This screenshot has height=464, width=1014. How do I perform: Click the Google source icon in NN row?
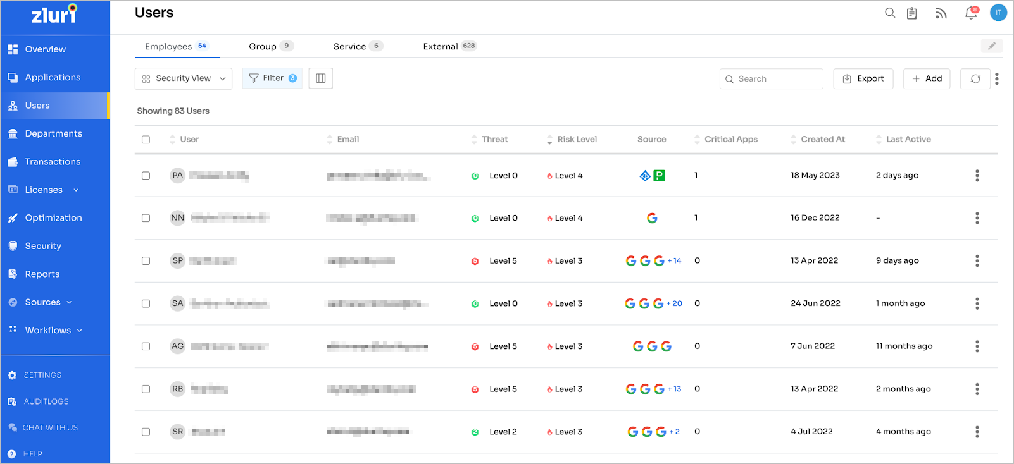pyautogui.click(x=652, y=218)
